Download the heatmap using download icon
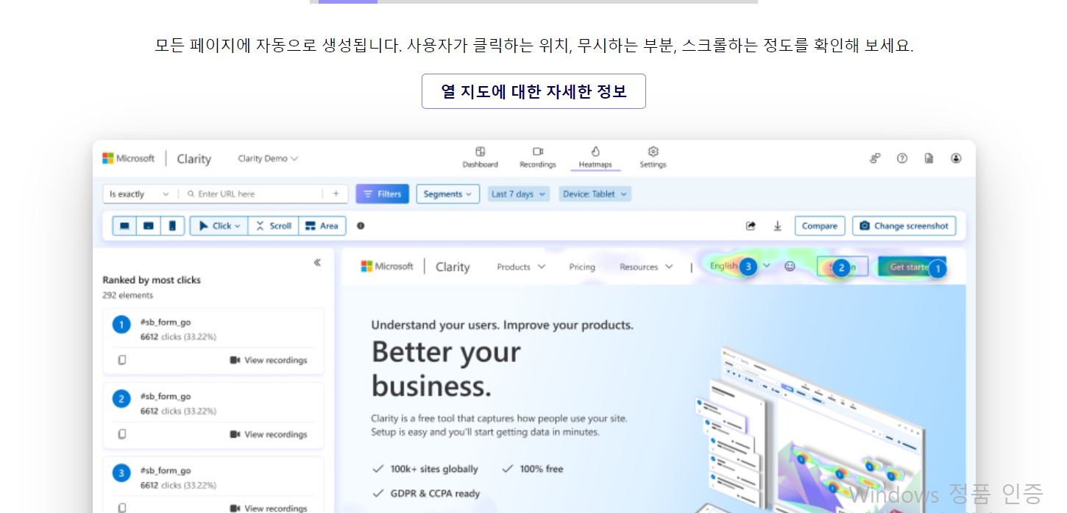This screenshot has width=1067, height=513. pos(778,226)
